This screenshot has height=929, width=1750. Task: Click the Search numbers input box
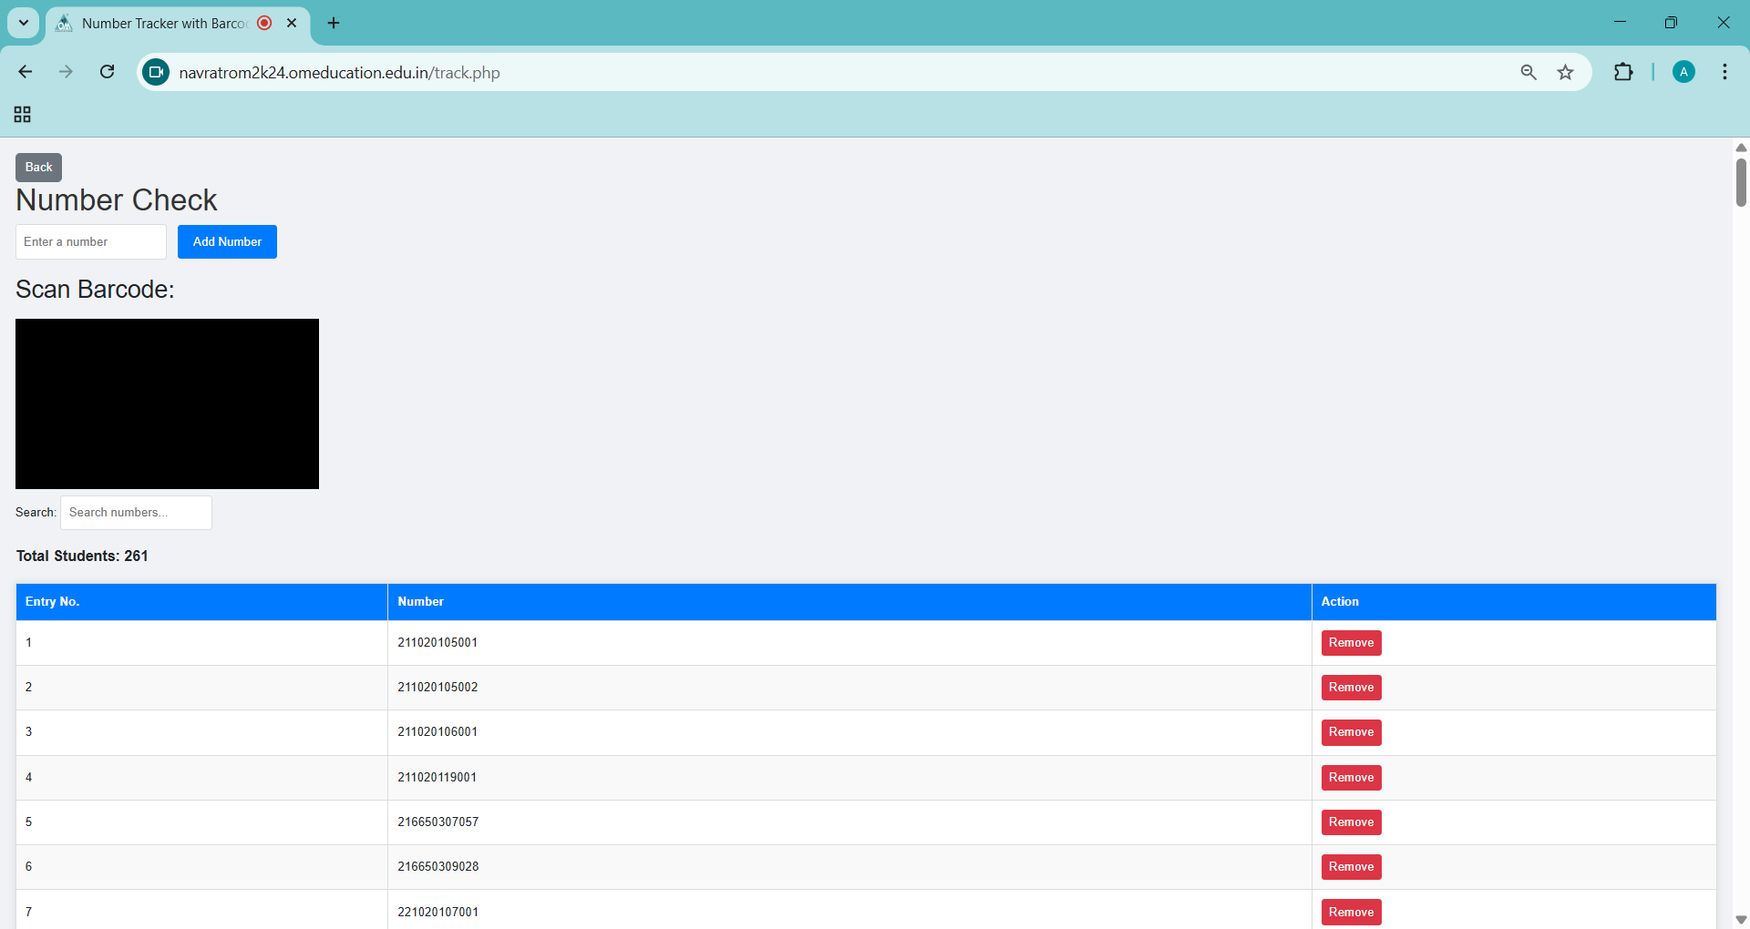(136, 513)
